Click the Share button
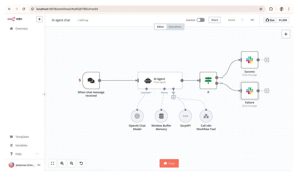 pos(214,20)
